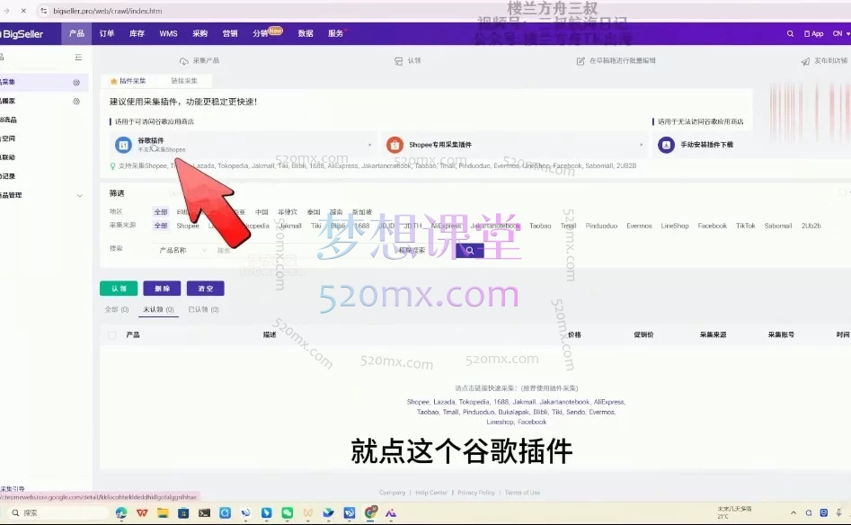This screenshot has width=851, height=525.
Task: Click the header search magnifier icon
Action: [790, 33]
